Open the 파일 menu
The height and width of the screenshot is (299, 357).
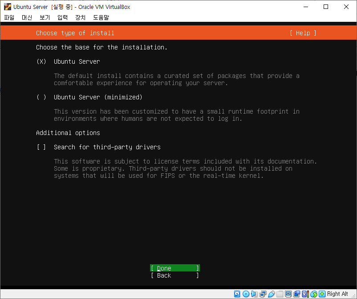[9, 17]
